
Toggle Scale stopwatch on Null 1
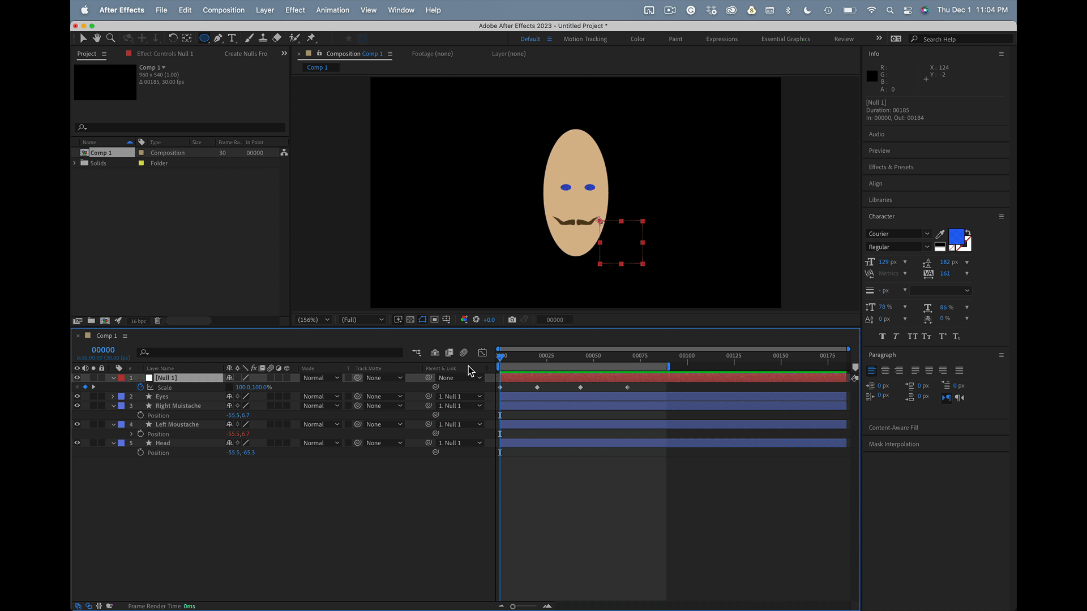(140, 388)
